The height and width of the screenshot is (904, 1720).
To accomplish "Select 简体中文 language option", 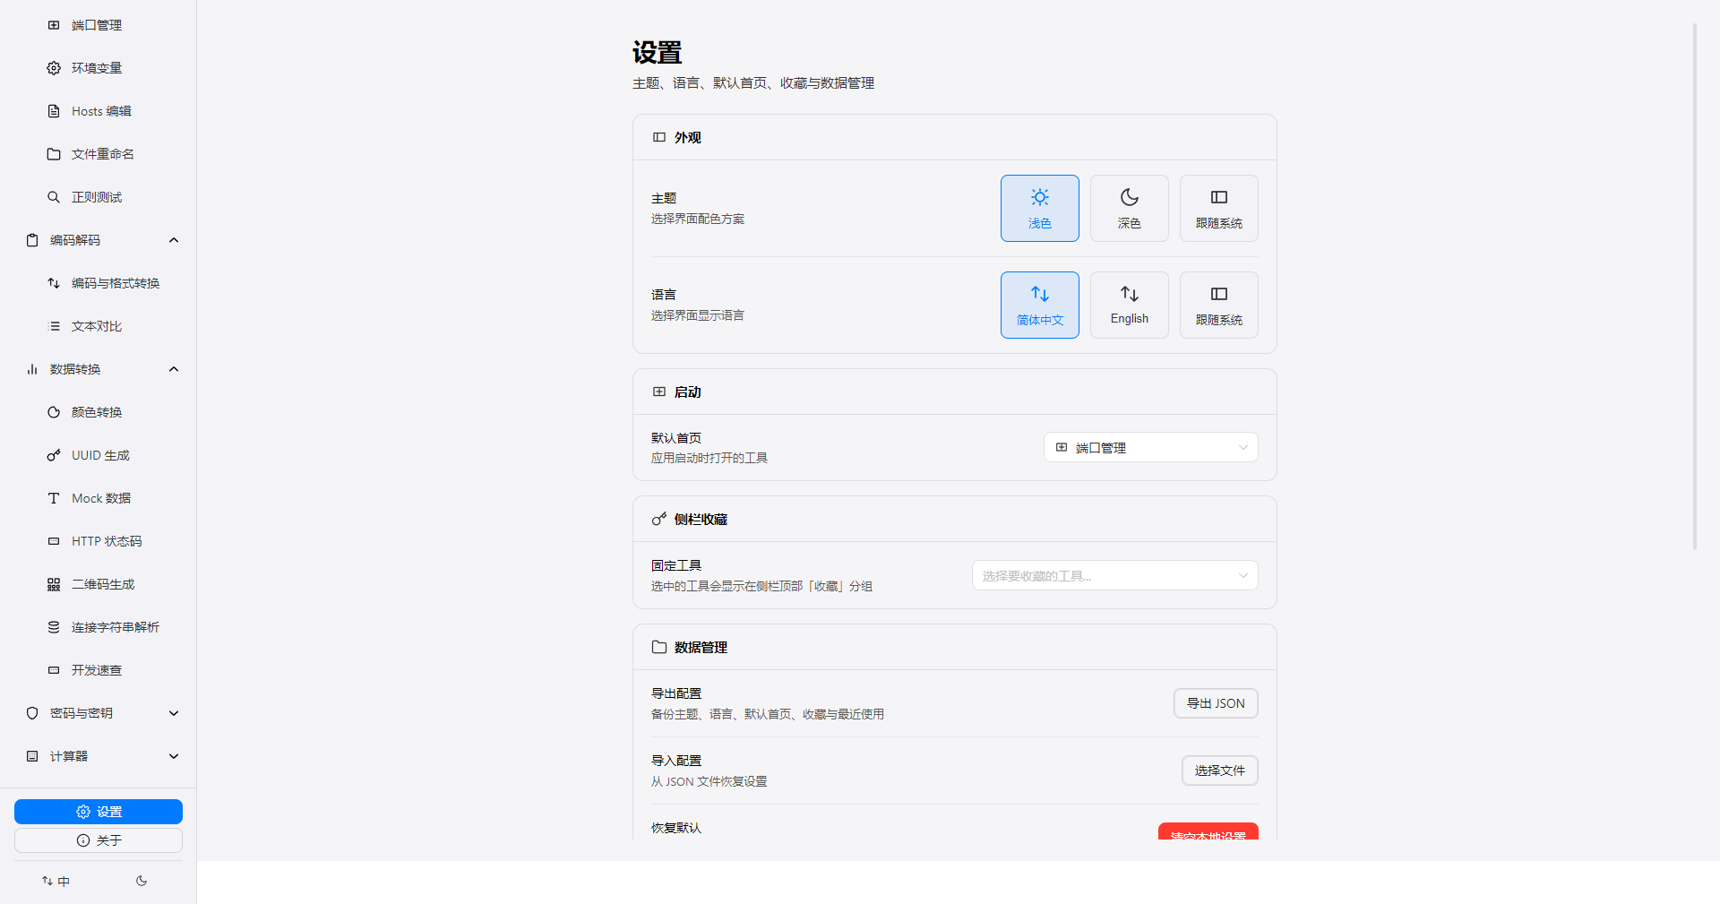I will pyautogui.click(x=1040, y=305).
